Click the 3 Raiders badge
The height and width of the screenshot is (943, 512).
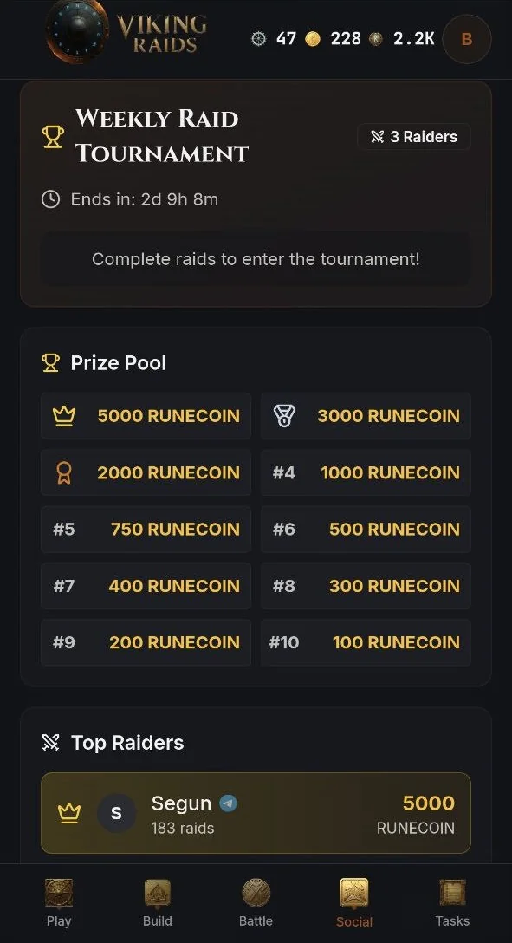coord(413,137)
